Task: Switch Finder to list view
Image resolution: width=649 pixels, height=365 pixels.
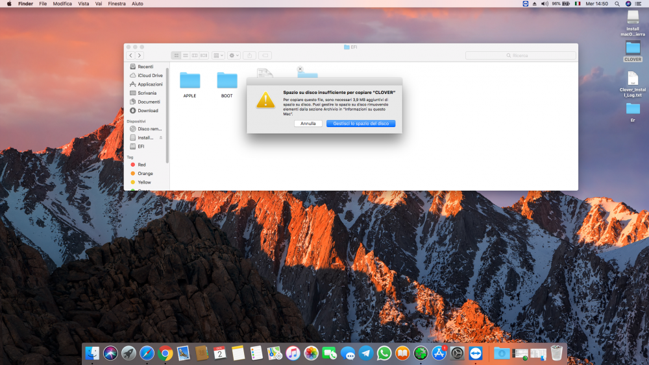Action: [186, 55]
